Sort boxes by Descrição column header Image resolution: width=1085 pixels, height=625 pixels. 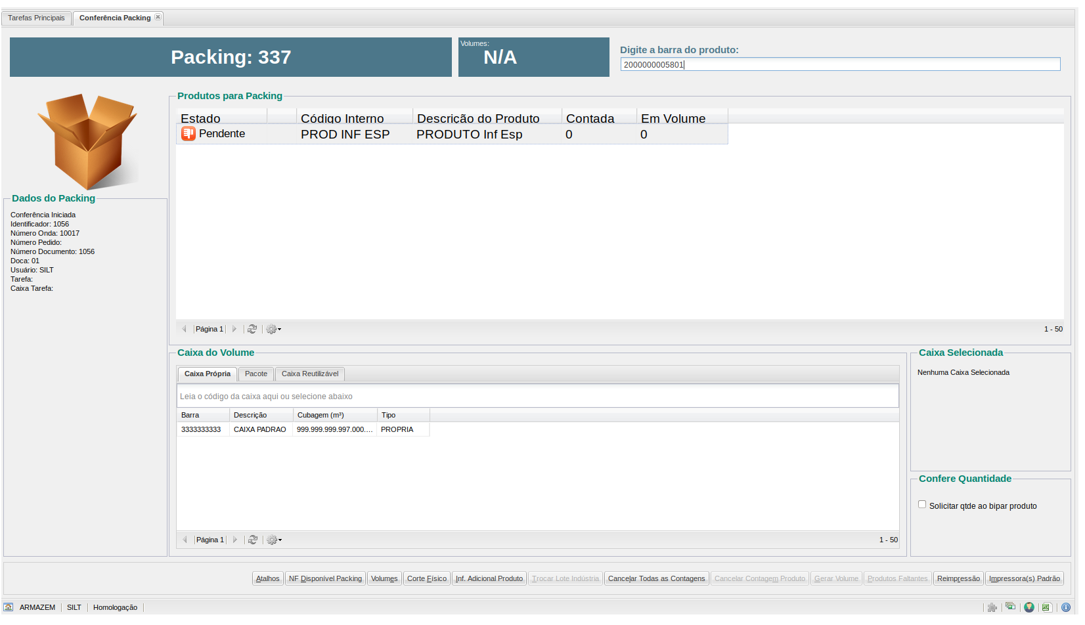click(261, 415)
